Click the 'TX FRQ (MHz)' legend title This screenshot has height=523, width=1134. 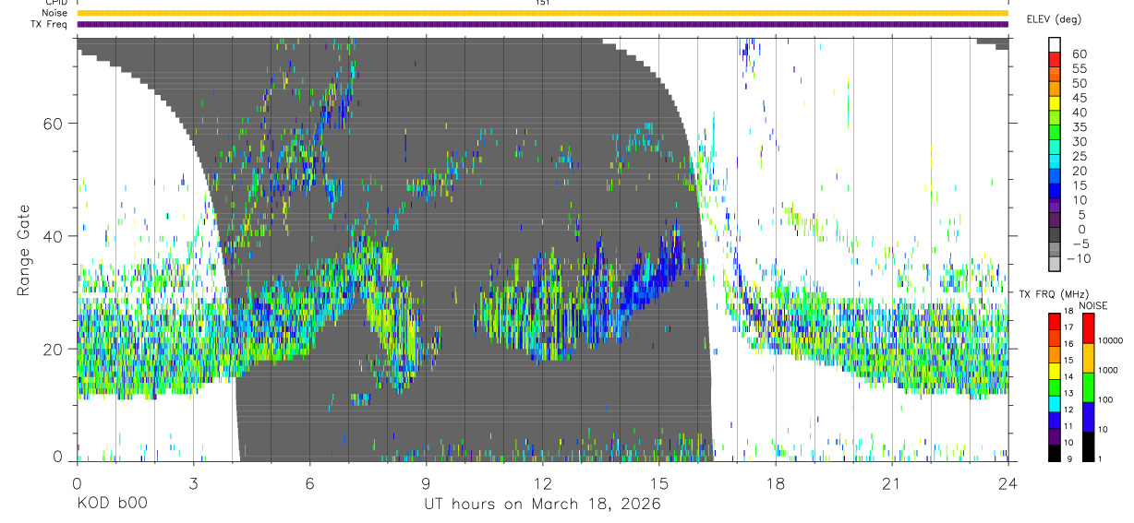[1052, 293]
